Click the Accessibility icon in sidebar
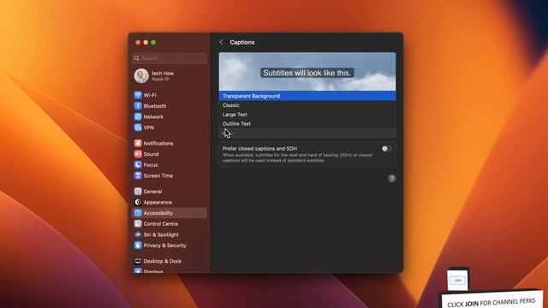The height and width of the screenshot is (308, 548). tap(138, 213)
